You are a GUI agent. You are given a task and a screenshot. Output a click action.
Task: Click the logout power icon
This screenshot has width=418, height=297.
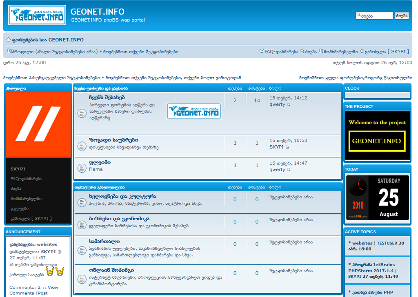362,51
